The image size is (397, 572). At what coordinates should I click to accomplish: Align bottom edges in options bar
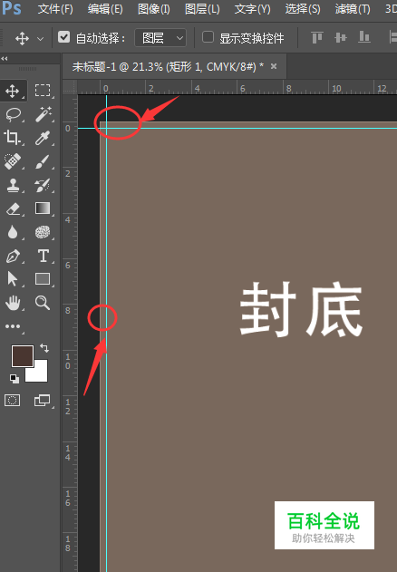pos(364,37)
